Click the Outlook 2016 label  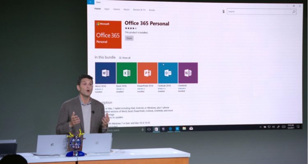164,86
